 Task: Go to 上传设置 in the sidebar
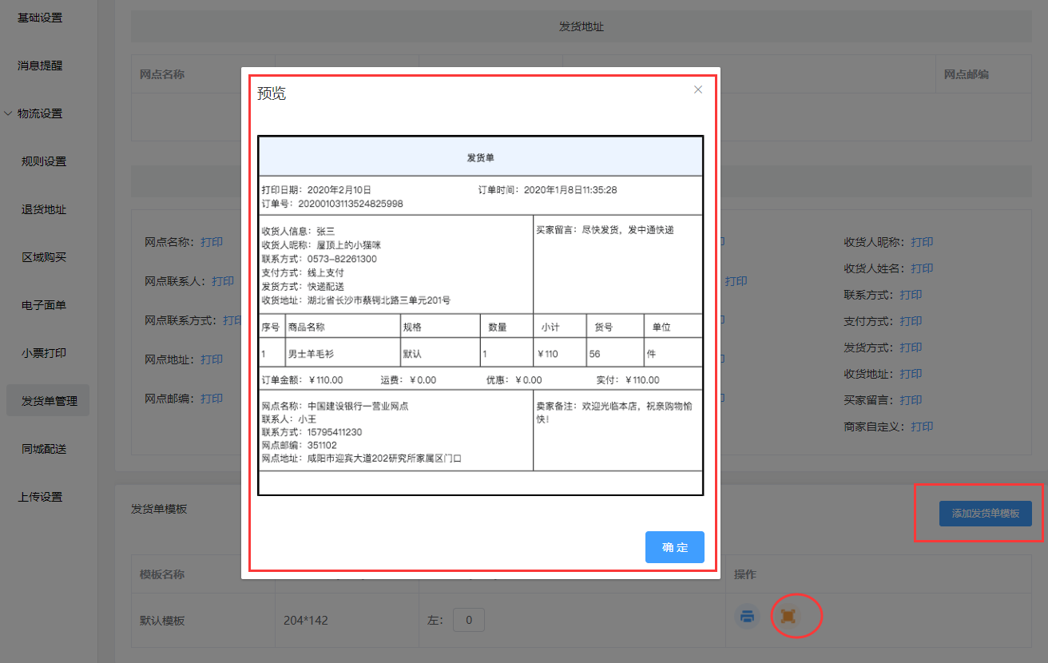40,497
